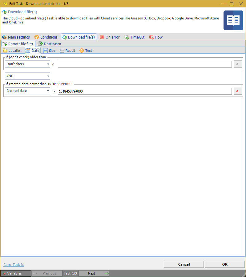Click the blue book help icon
The image size is (246, 277).
click(233, 20)
